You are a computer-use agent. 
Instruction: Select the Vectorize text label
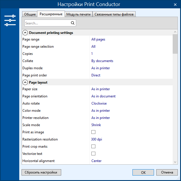click(32, 153)
